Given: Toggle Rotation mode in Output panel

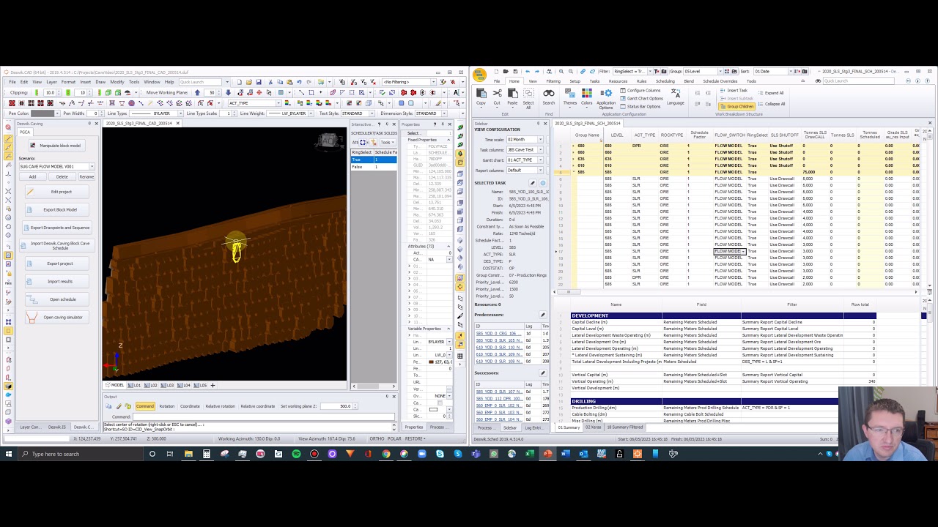Looking at the screenshot, I should tap(167, 406).
